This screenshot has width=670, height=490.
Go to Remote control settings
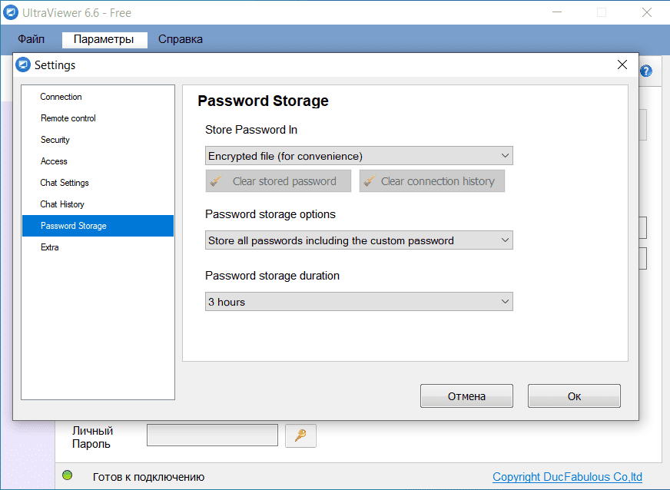pyautogui.click(x=68, y=118)
